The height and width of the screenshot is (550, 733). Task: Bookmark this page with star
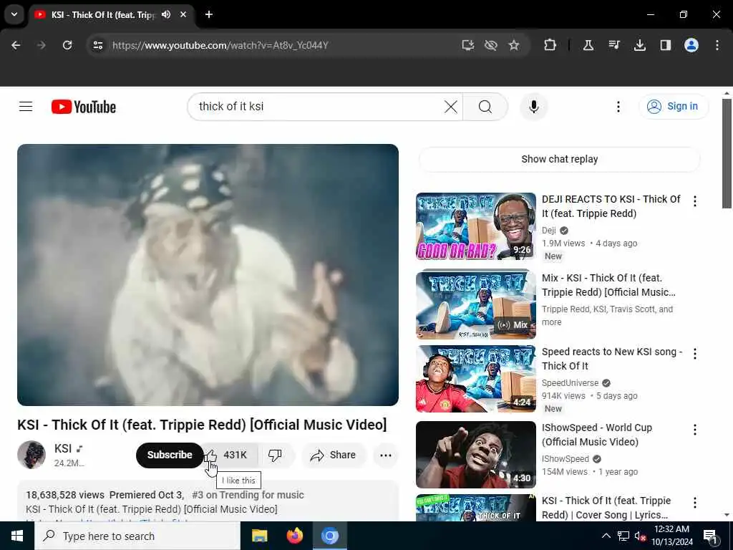point(514,45)
